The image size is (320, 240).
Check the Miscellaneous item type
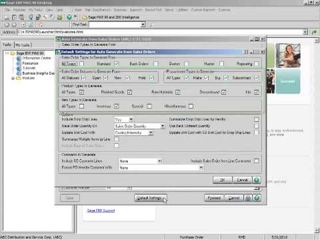pos(191,106)
